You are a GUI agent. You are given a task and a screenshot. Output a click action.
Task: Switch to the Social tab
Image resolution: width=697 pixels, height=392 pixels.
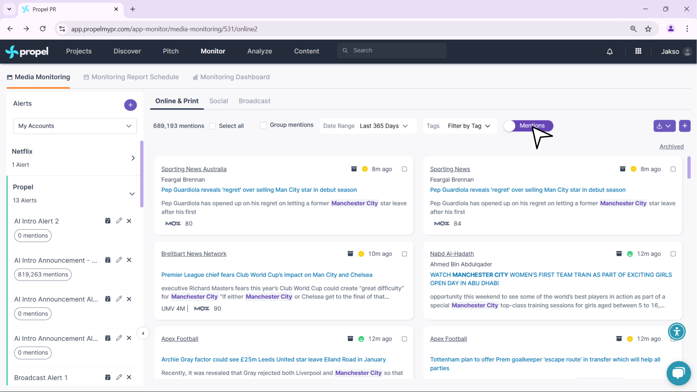tap(219, 101)
